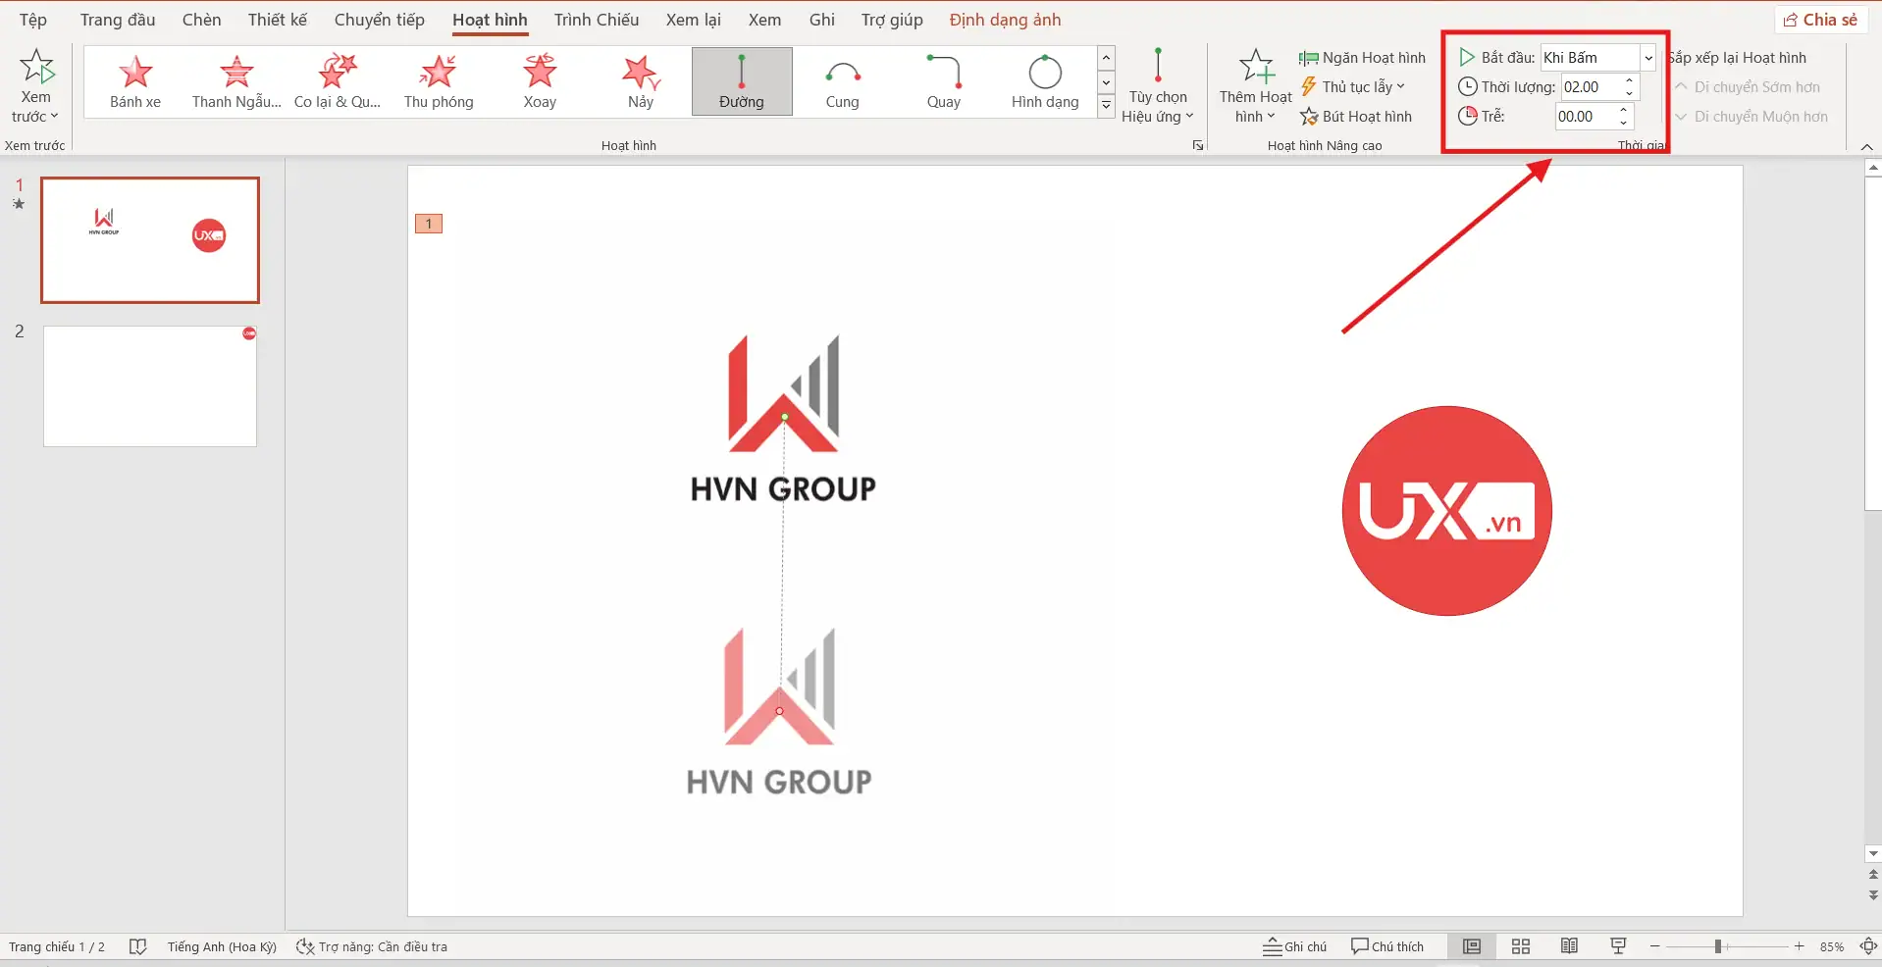
Task: Open the Định dạng ảnh tab
Action: (x=1006, y=20)
